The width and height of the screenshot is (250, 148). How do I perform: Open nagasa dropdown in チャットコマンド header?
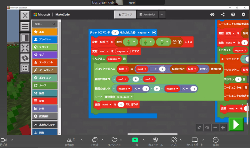(x=144, y=33)
